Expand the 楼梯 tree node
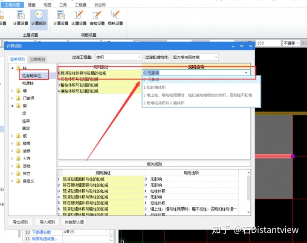The width and height of the screenshot is (307, 243). point(12,143)
